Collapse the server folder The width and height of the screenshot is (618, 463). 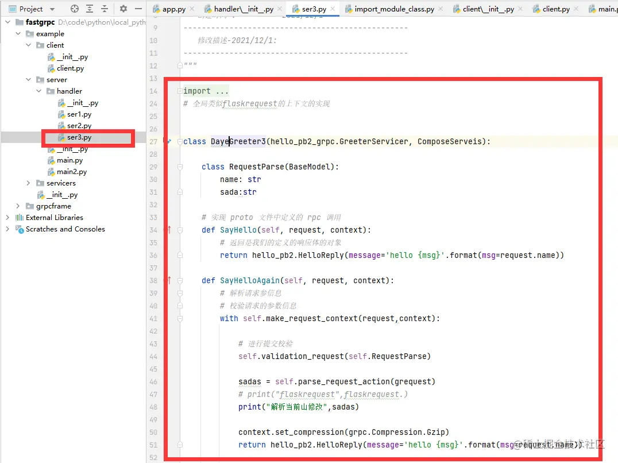(28, 80)
